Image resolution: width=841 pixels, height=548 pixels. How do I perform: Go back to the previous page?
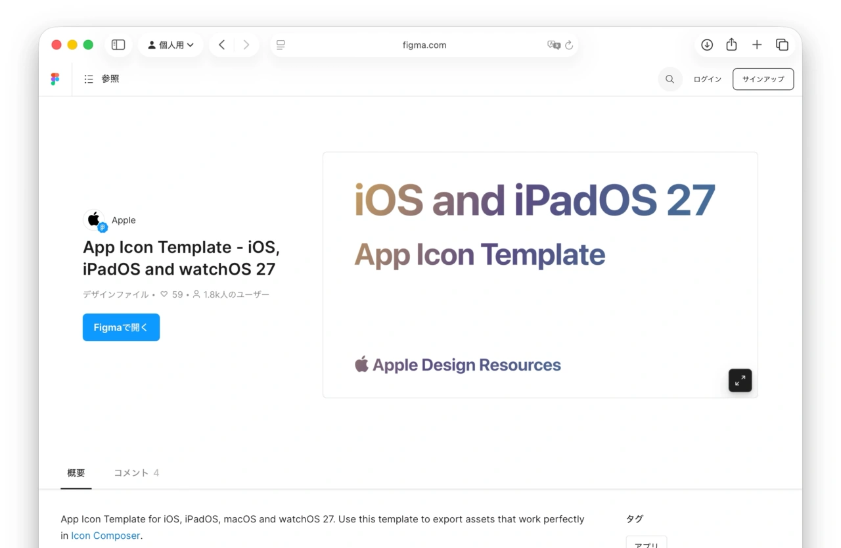click(222, 45)
